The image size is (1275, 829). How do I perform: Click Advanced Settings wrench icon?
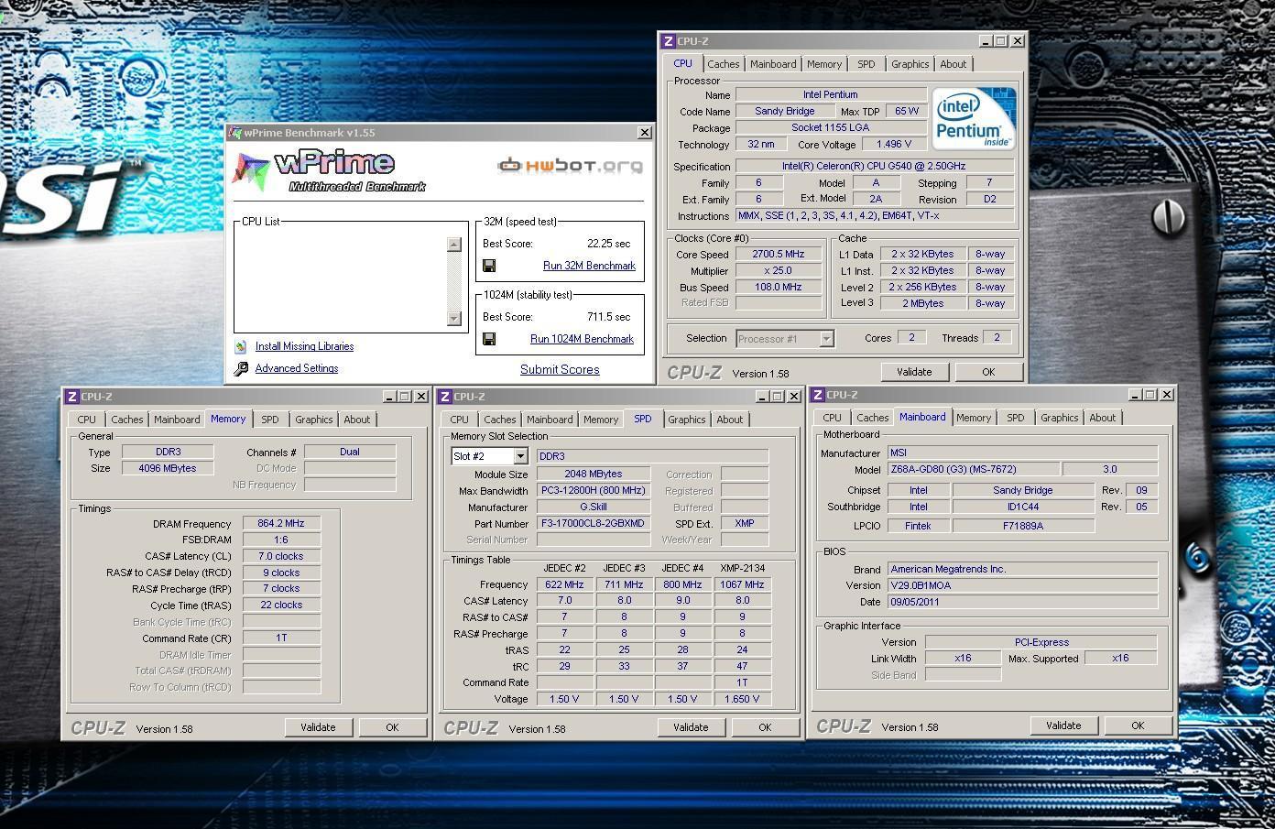pos(241,368)
